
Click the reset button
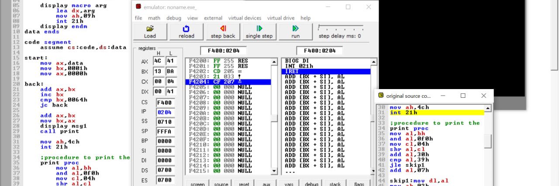244,183
